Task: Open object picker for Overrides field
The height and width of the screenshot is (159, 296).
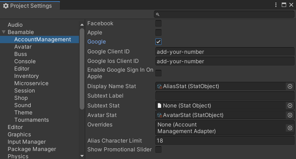Action: (x=290, y=128)
